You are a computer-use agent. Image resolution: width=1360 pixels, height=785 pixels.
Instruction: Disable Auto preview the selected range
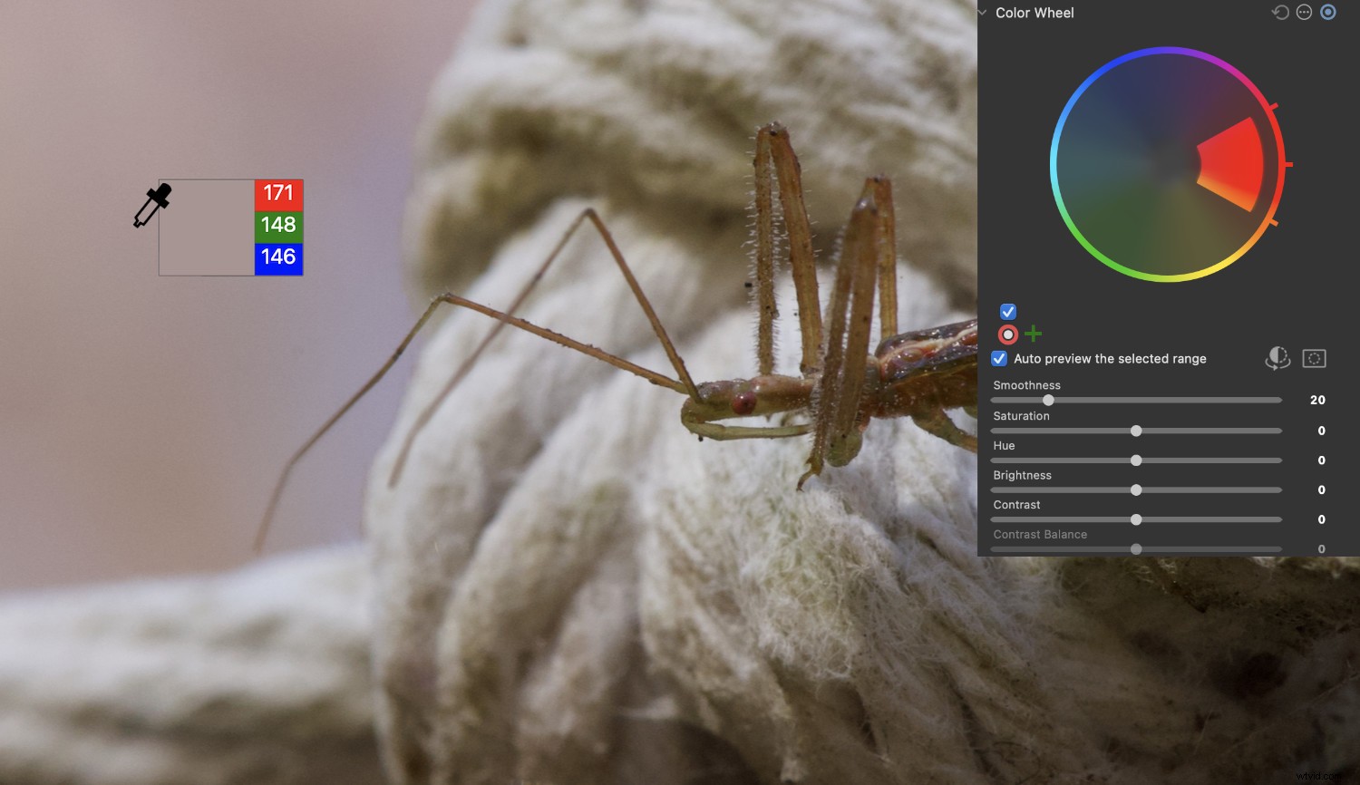998,358
